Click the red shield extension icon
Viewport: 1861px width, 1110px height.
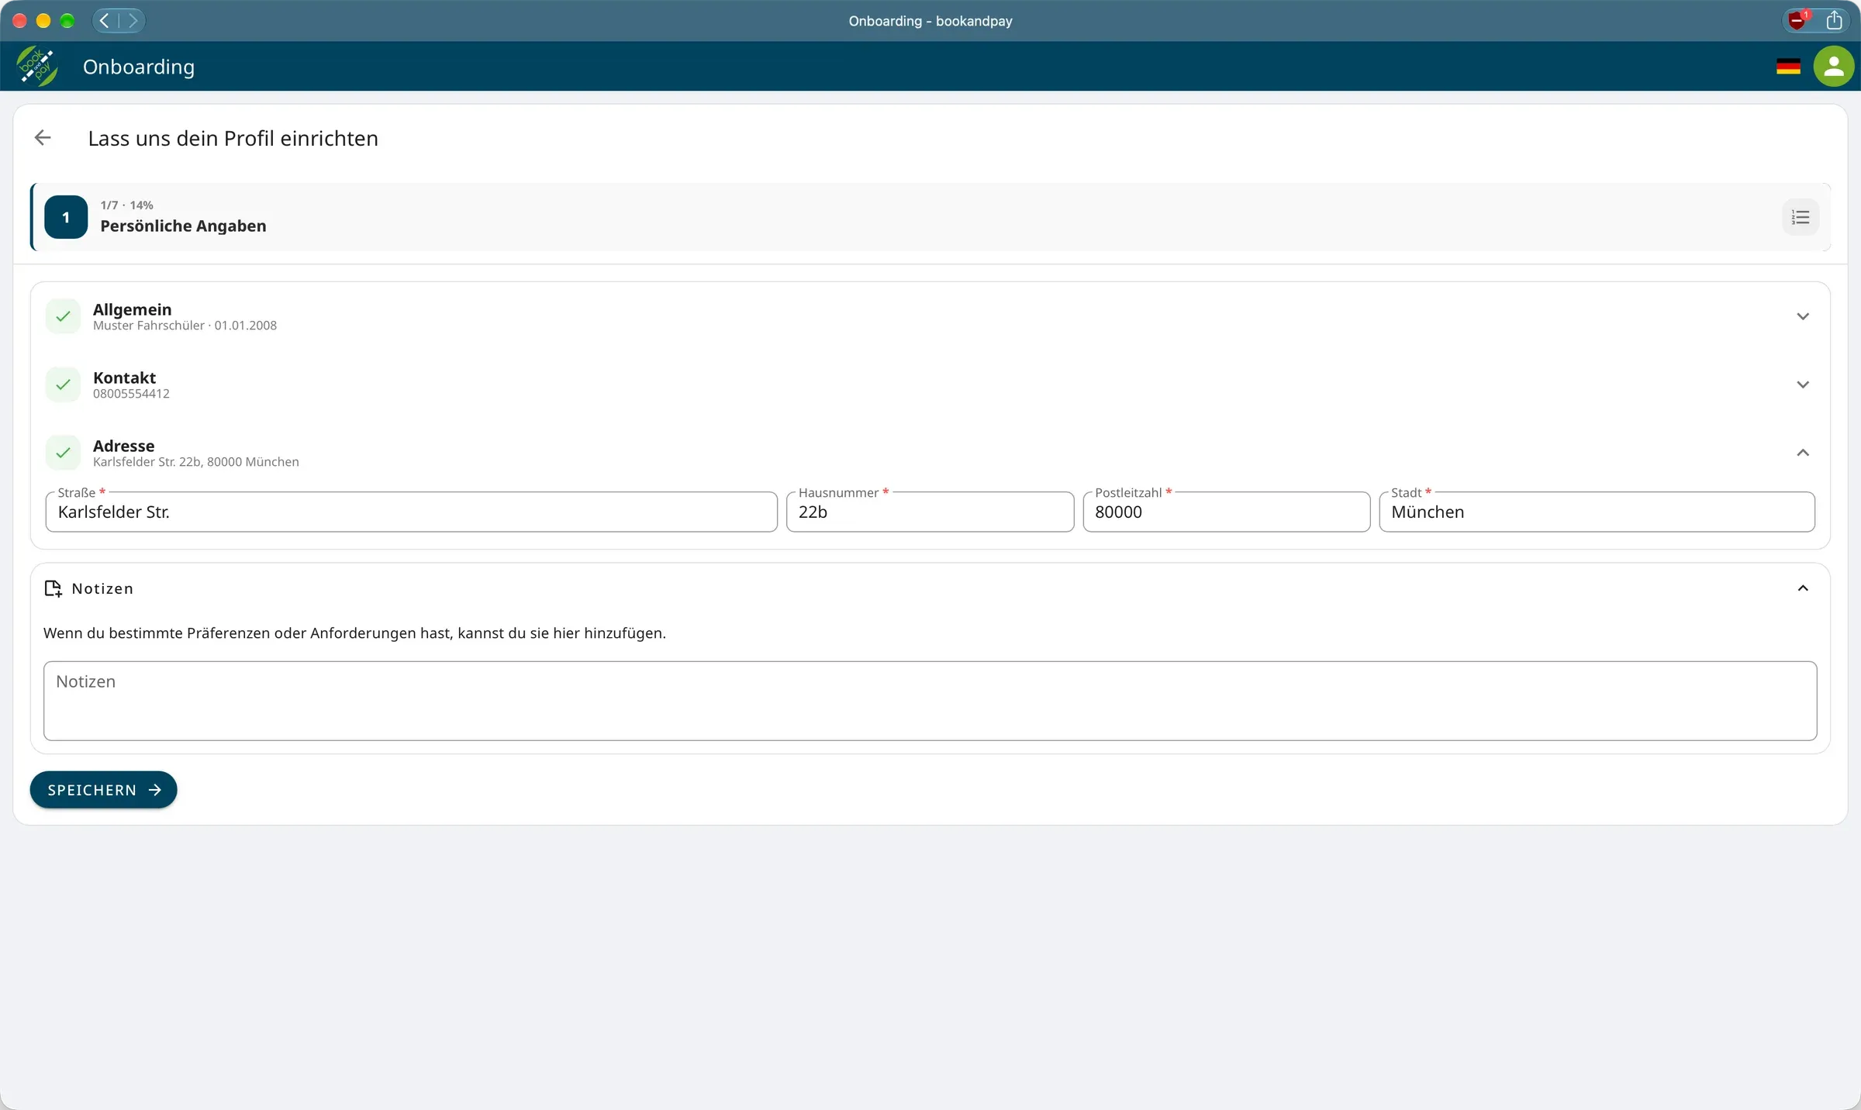(1798, 20)
